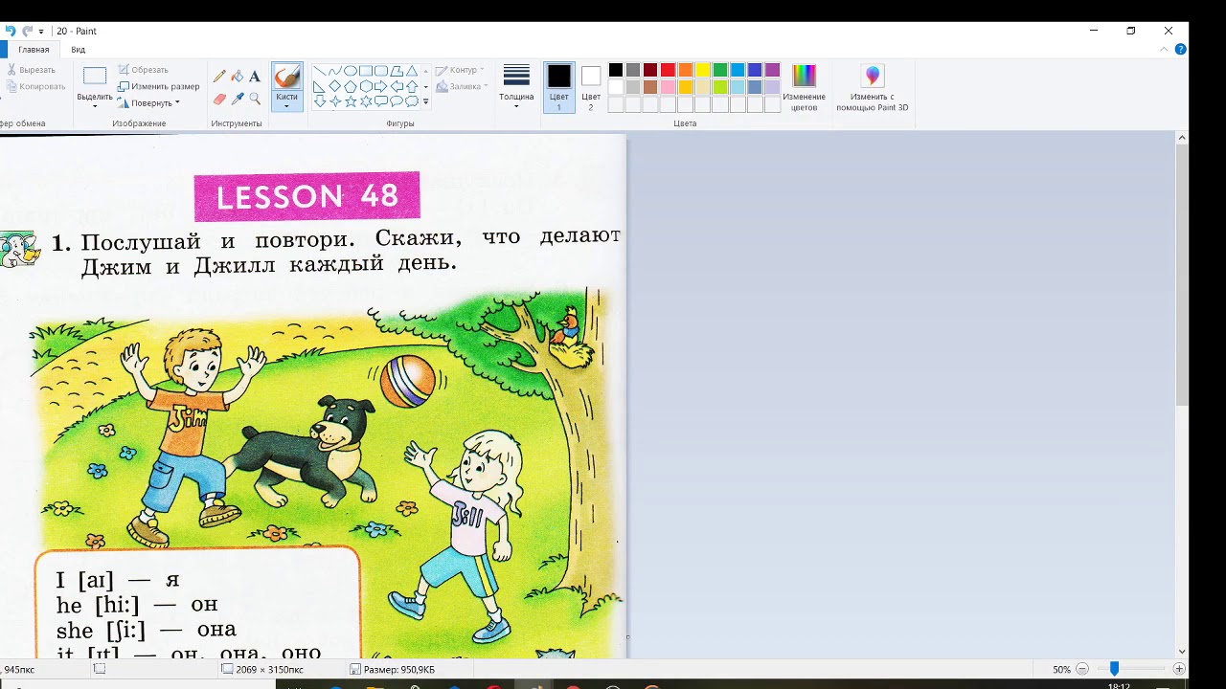Click the zoom out minus button
Viewport: 1226px width, 689px height.
(1082, 669)
